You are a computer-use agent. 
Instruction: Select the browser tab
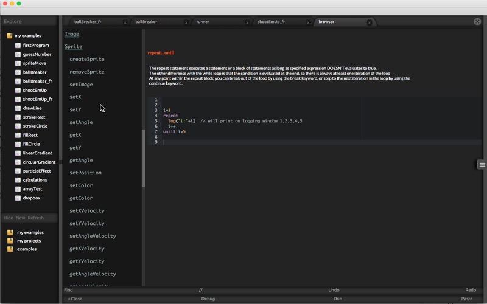point(326,22)
